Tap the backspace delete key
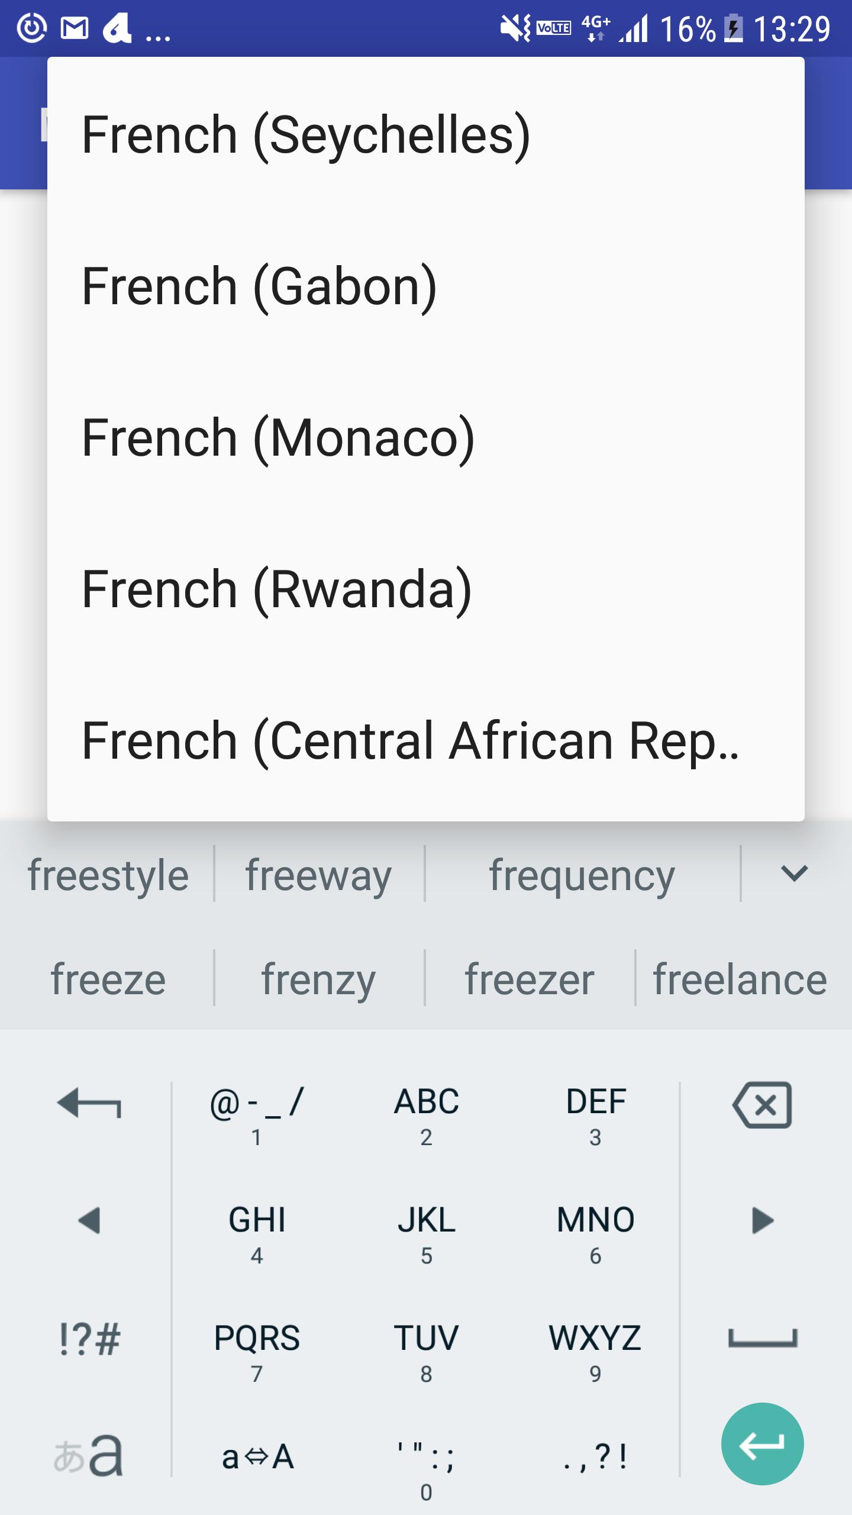Viewport: 852px width, 1515px height. click(x=762, y=1105)
